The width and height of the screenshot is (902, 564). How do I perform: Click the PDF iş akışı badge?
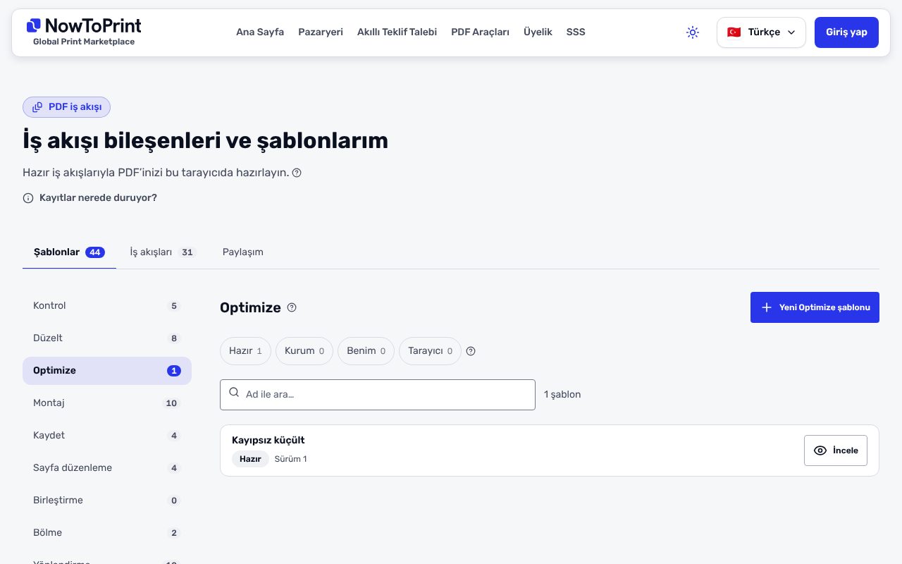(67, 107)
